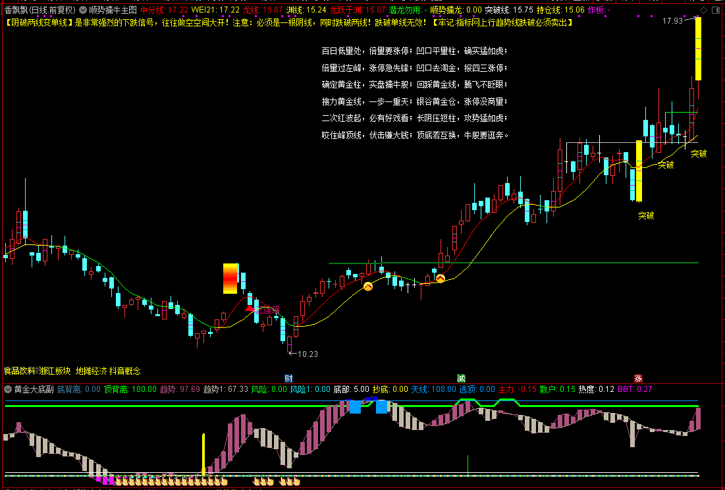Click the 持仓线: 15.06 value

click(x=560, y=10)
